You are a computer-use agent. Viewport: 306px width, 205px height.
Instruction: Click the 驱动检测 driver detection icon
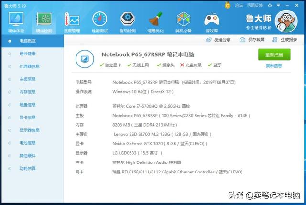(127, 21)
